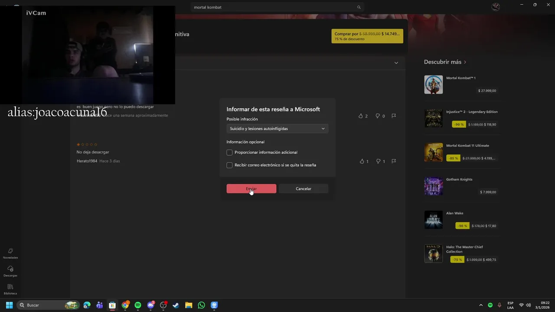Image resolution: width=555 pixels, height=312 pixels.
Task: Check Recibir correo electrónico si se quita la reseña
Action: coord(229,165)
